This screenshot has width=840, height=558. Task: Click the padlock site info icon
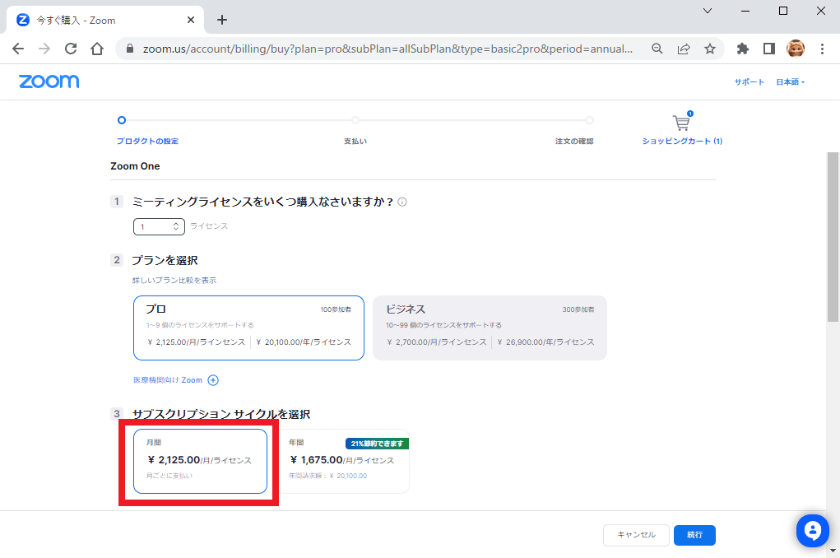[130, 49]
